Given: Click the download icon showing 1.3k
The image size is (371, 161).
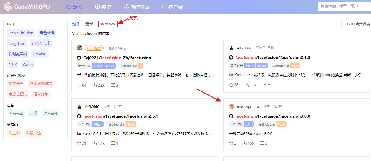Looking at the screenshot, I should click(x=247, y=85).
